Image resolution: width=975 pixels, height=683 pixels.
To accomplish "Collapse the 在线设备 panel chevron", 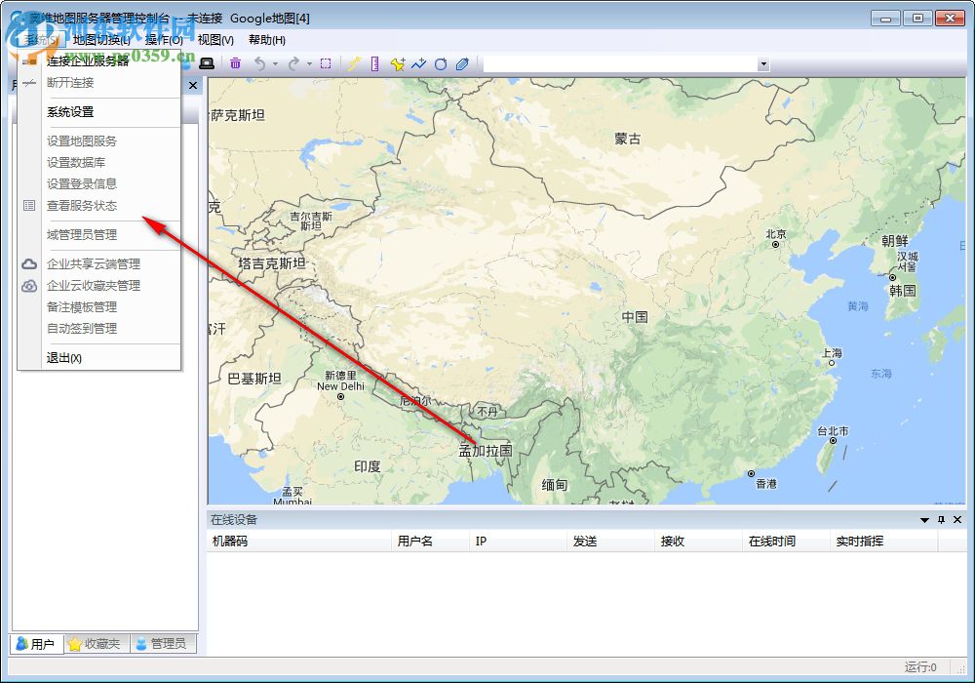I will coord(923,520).
